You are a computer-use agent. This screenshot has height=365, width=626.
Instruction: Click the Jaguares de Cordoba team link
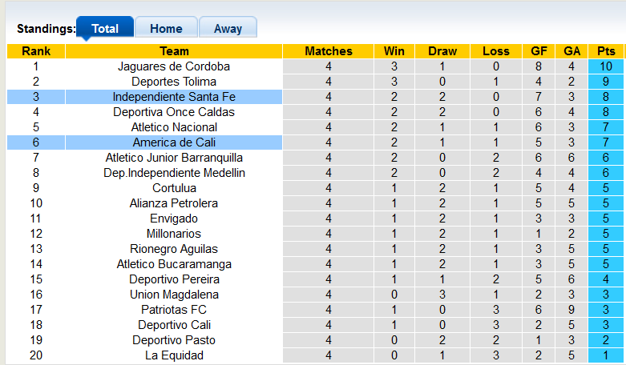click(x=174, y=66)
